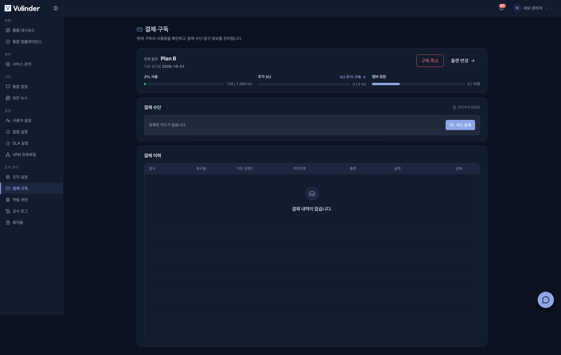Click the 역할·권한 shield icon

coord(8,200)
